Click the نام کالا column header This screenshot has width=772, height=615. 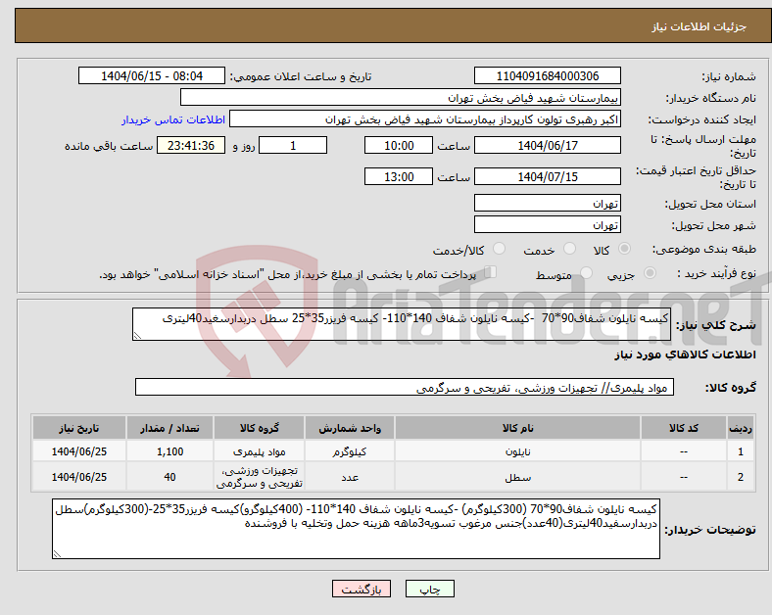[x=517, y=428]
